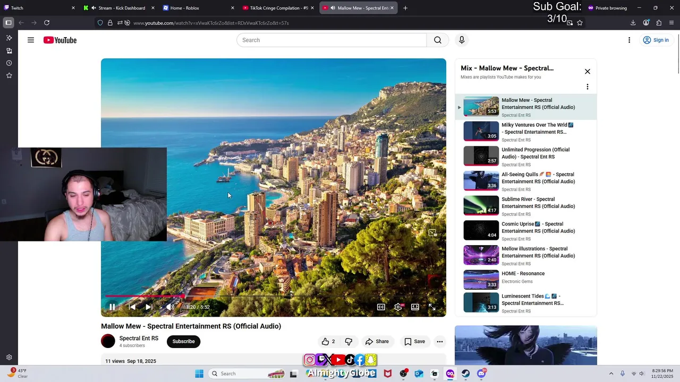This screenshot has height=382, width=680.
Task: Focus the YouTube search field
Action: [331, 40]
